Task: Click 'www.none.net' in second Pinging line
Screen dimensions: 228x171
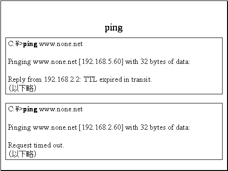Action: click(55, 127)
